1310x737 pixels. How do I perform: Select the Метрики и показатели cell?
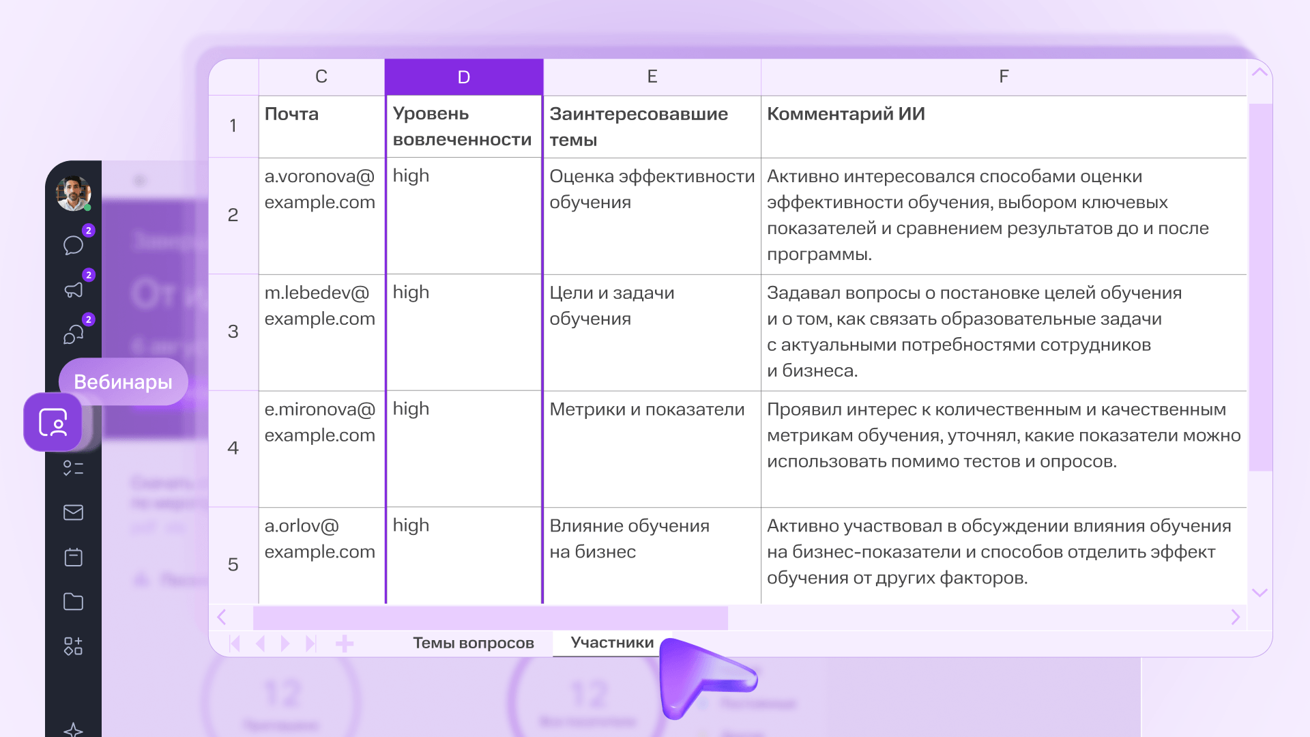(x=652, y=449)
